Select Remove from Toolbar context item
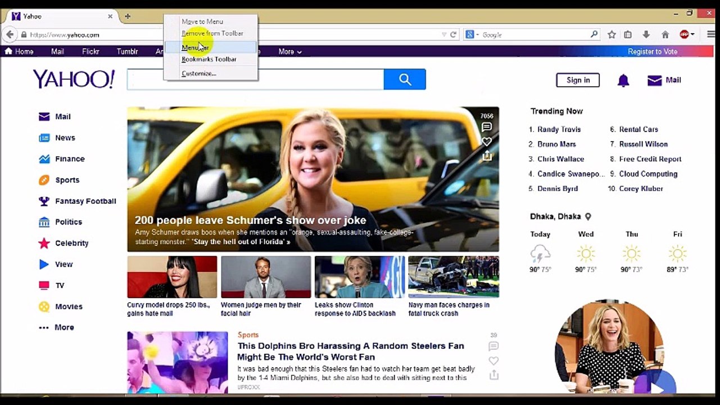Screen dimensions: 720x405 point(211,33)
